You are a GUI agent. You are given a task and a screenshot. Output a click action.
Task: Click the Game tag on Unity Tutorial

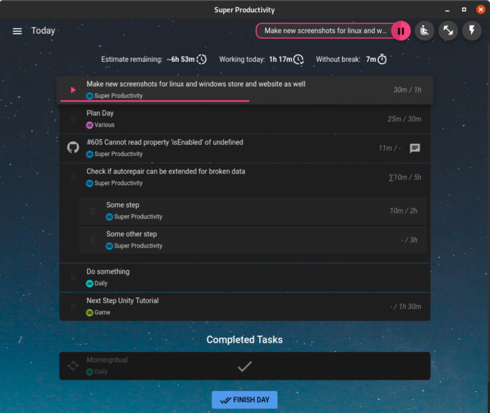click(x=98, y=312)
